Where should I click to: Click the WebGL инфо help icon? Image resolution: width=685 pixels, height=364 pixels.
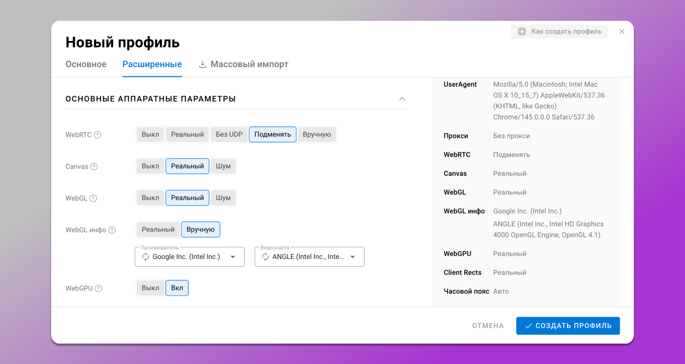click(x=112, y=230)
